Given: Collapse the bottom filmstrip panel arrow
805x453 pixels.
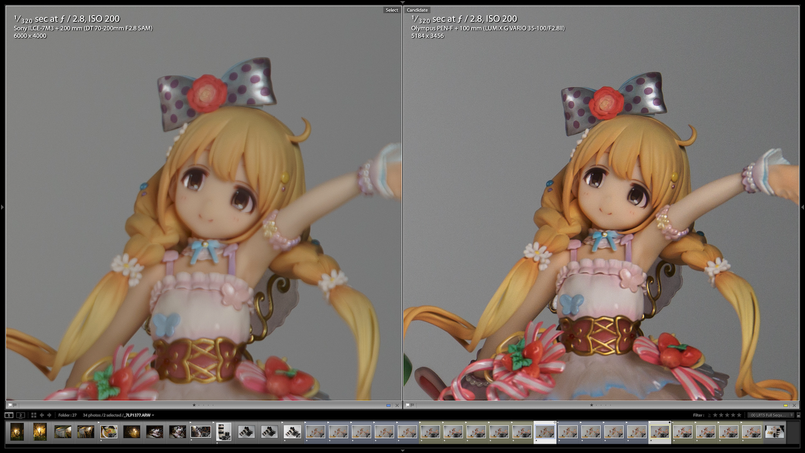Looking at the screenshot, I should pos(402,450).
